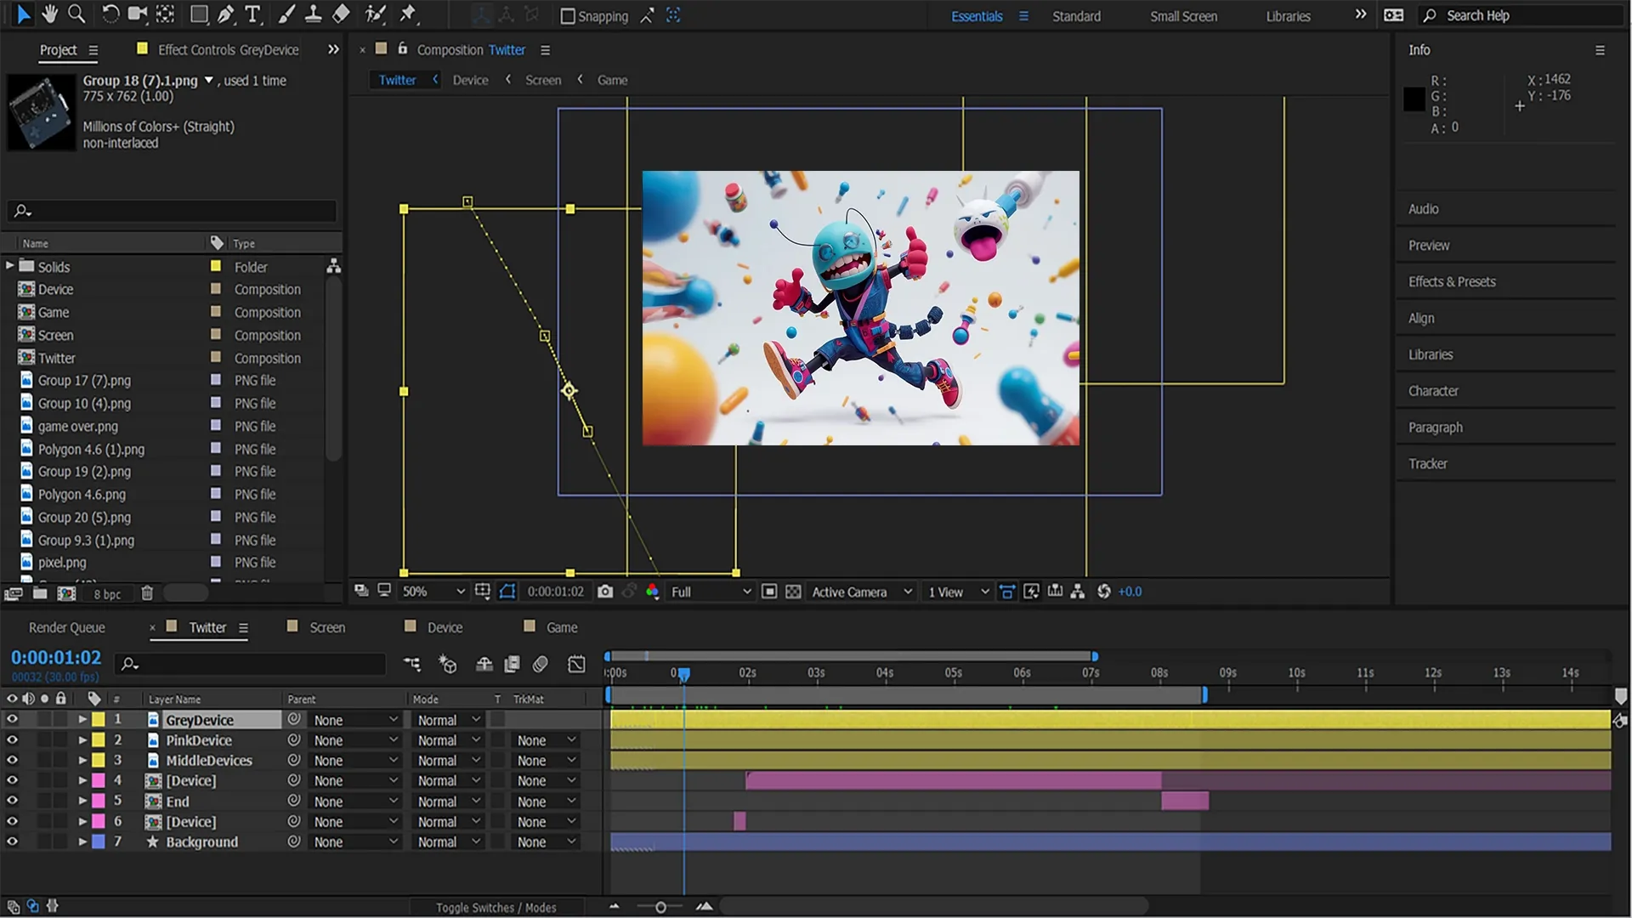Open the Tracker panel
1632x918 pixels.
(x=1427, y=463)
